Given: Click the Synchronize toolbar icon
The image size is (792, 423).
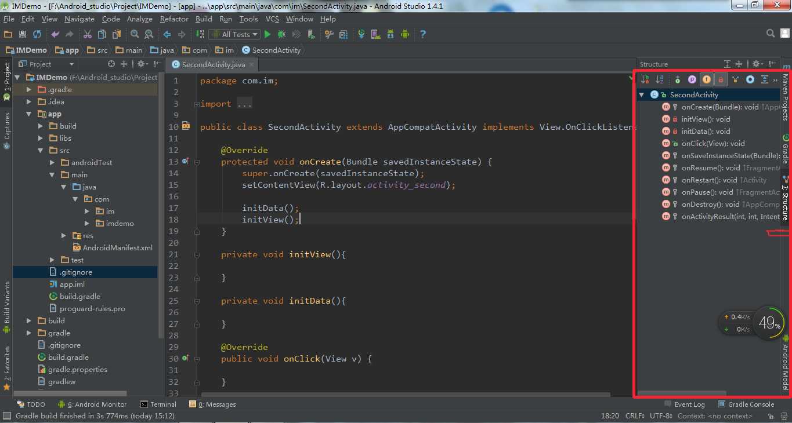Looking at the screenshot, I should pyautogui.click(x=37, y=34).
